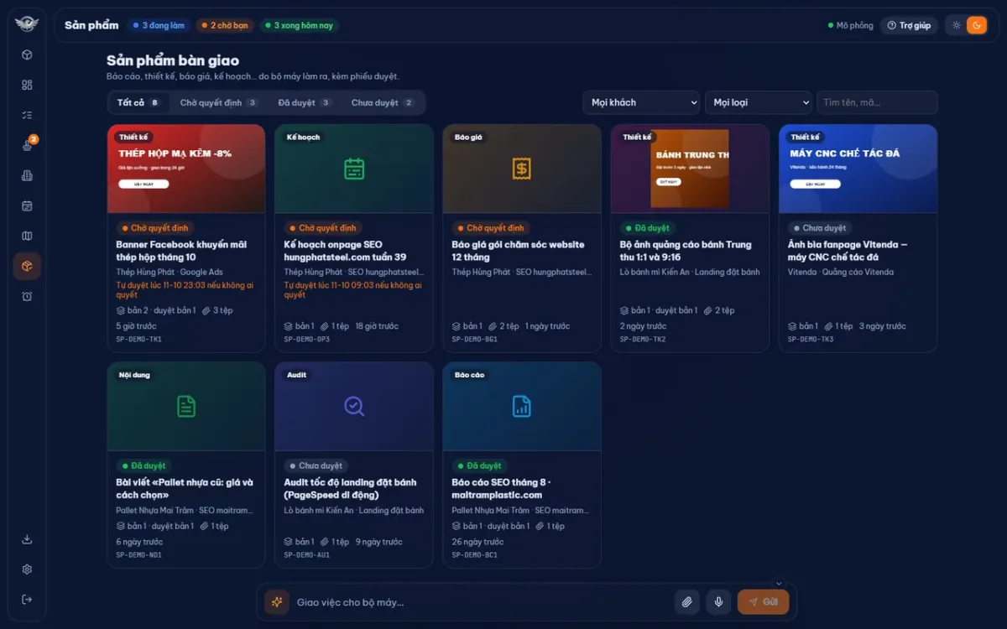This screenshot has height=629, width=1007.
Task: Click the "Giao việc cho bộ máy..." input
Action: pos(481,602)
